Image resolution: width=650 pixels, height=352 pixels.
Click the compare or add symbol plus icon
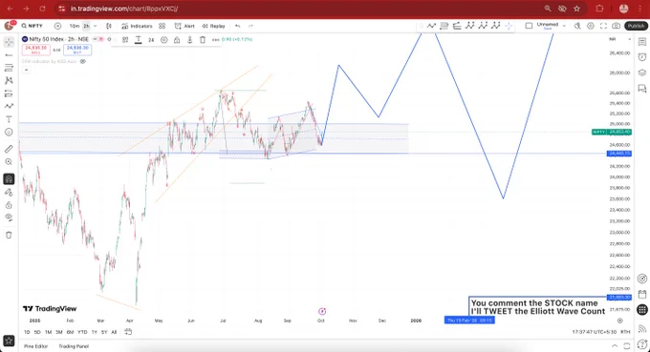click(57, 26)
